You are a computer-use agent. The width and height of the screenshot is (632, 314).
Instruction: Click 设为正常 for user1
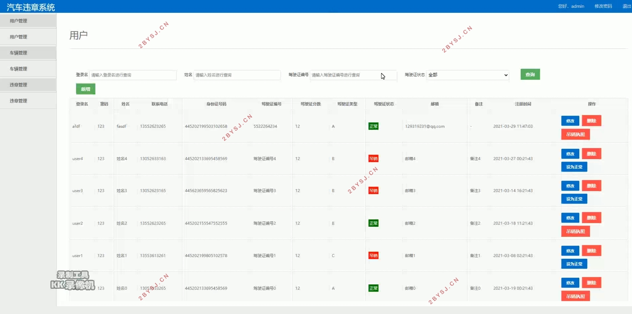574,264
